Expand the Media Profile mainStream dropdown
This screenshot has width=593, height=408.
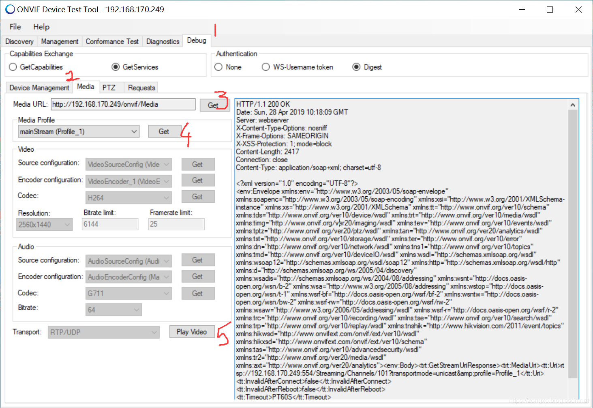[x=79, y=131]
